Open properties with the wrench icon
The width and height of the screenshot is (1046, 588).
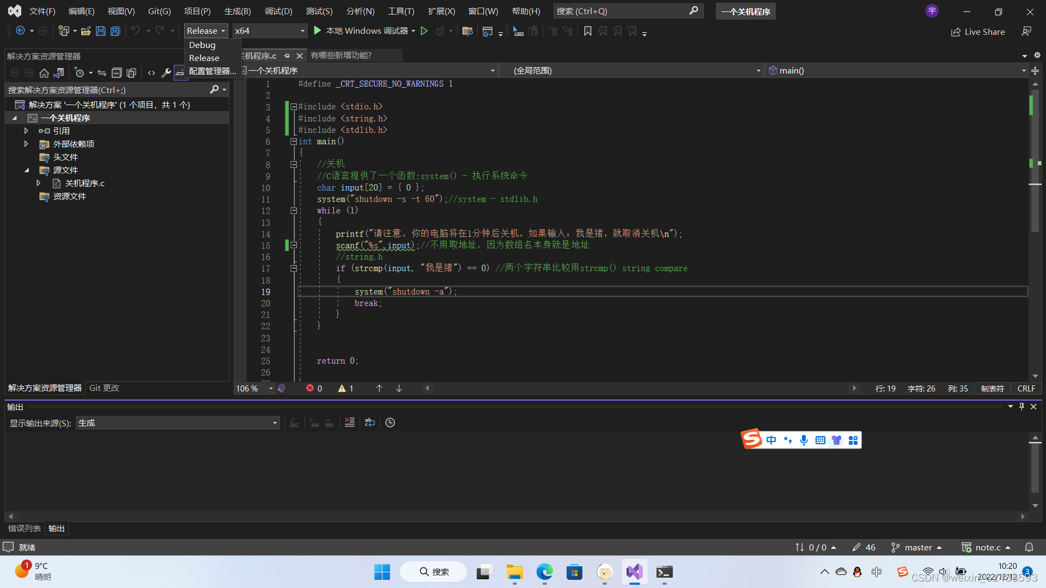click(166, 73)
